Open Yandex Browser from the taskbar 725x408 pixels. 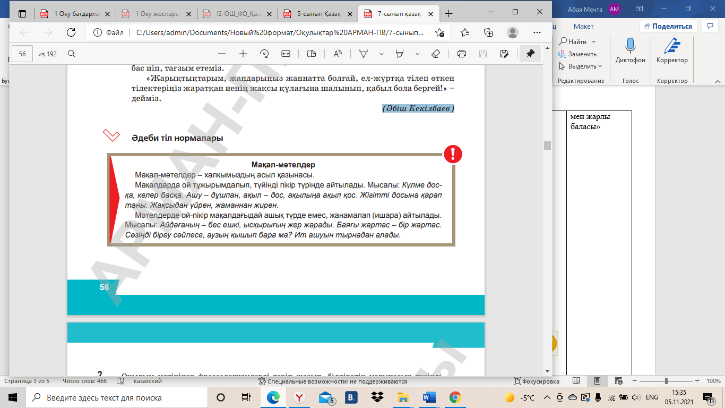tap(299, 397)
